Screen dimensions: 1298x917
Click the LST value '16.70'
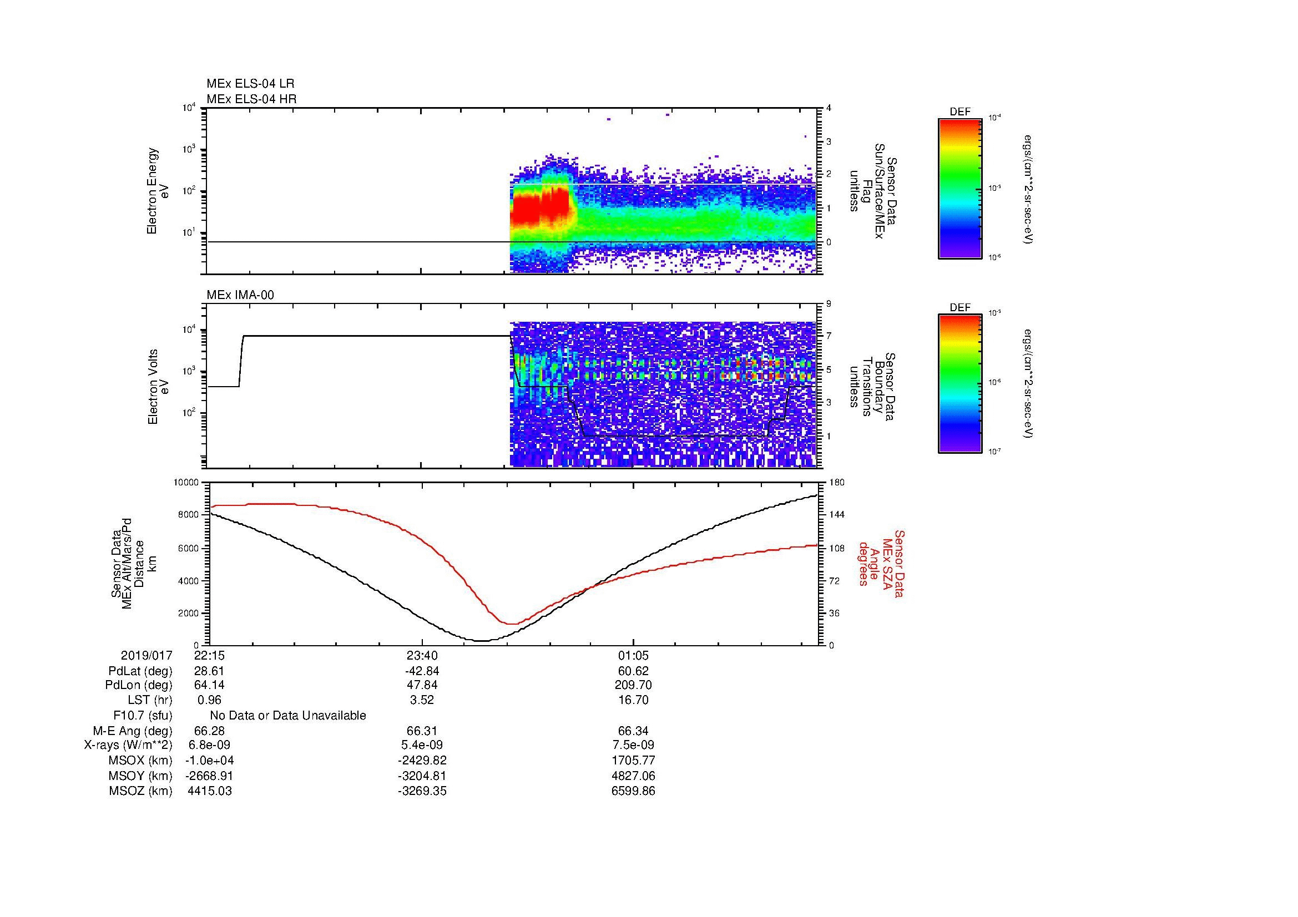point(633,701)
